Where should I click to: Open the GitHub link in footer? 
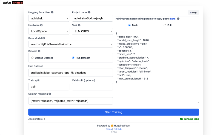point(118,129)
